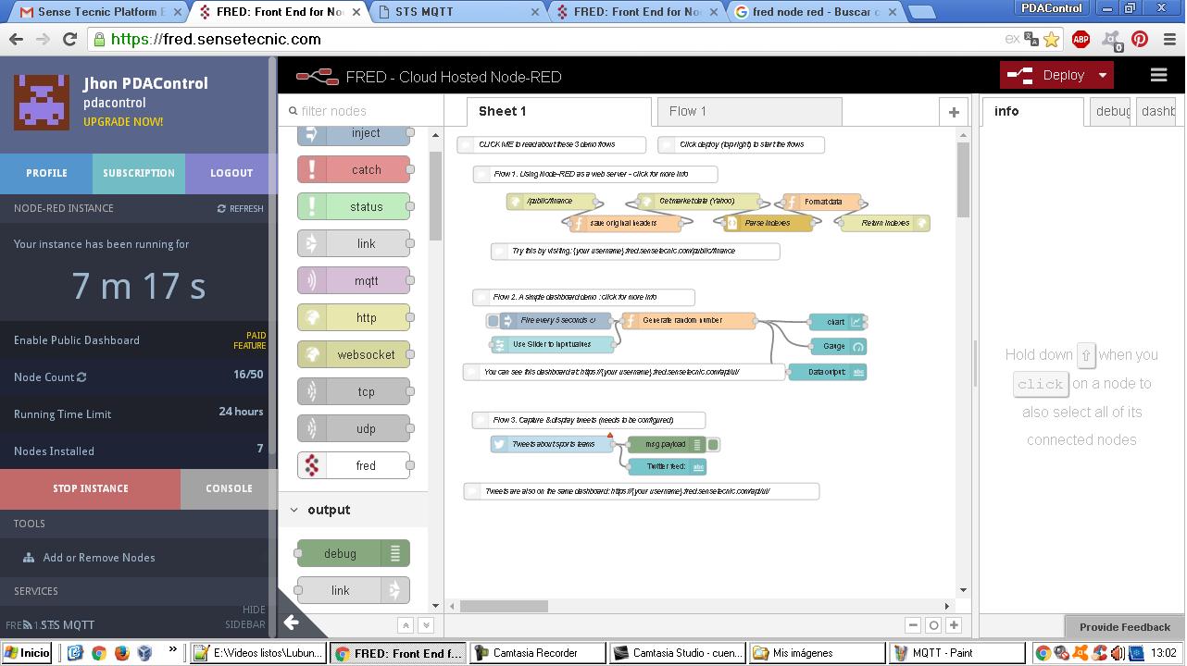Open SUBSCRIPTION page

click(x=139, y=173)
